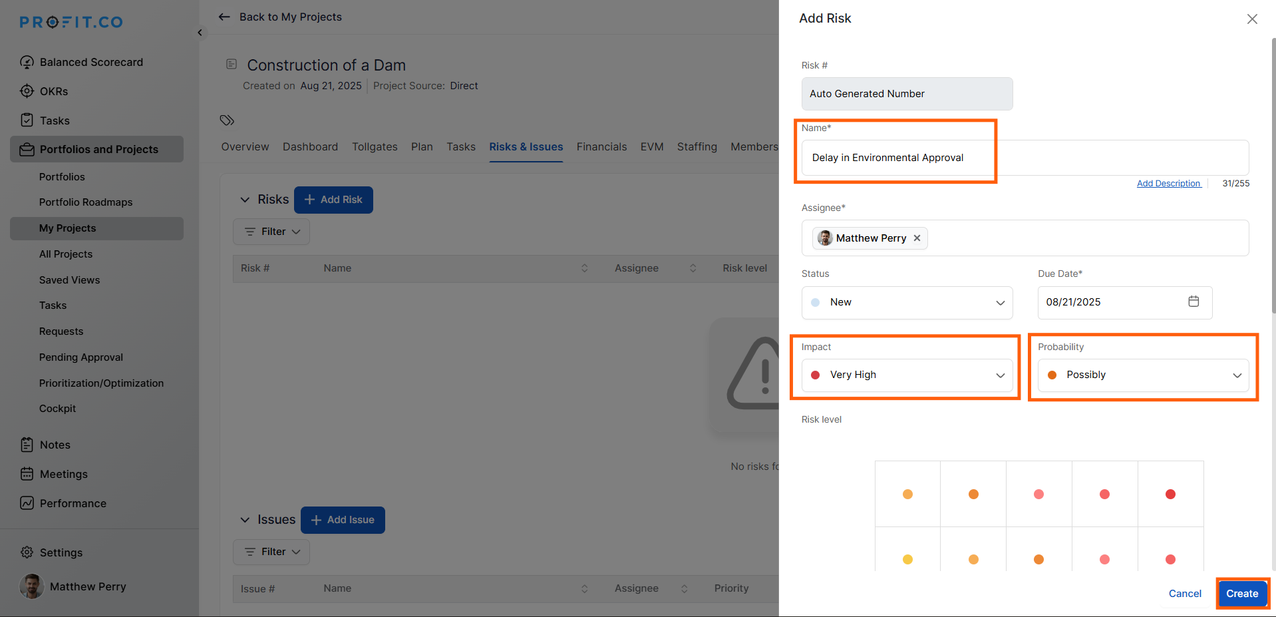This screenshot has width=1276, height=617.
Task: Collapse the left sidebar with arrow icon
Action: (x=200, y=33)
